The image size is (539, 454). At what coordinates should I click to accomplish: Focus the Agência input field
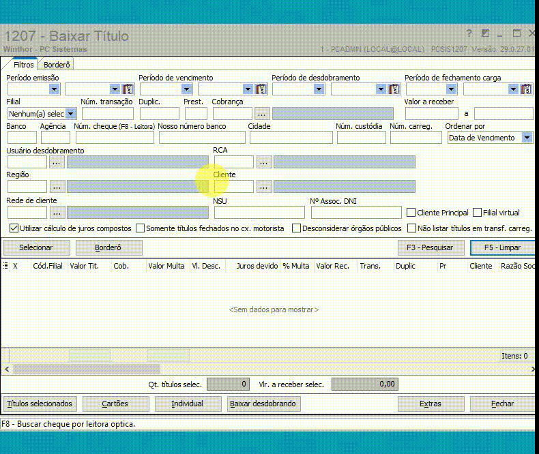click(55, 138)
